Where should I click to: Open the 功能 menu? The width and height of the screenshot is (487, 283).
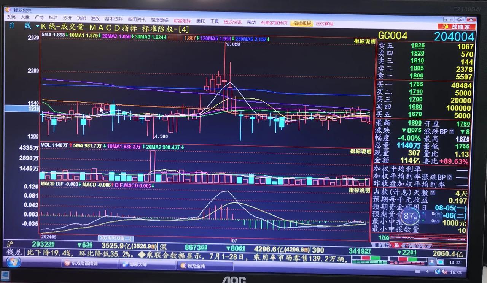(x=81, y=18)
